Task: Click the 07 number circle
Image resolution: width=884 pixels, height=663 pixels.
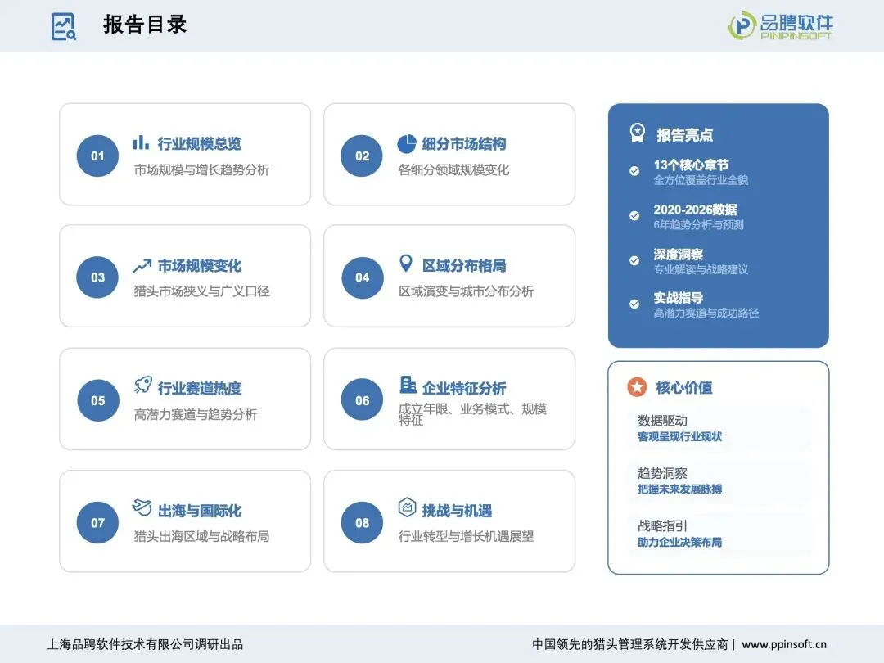Action: 97,522
